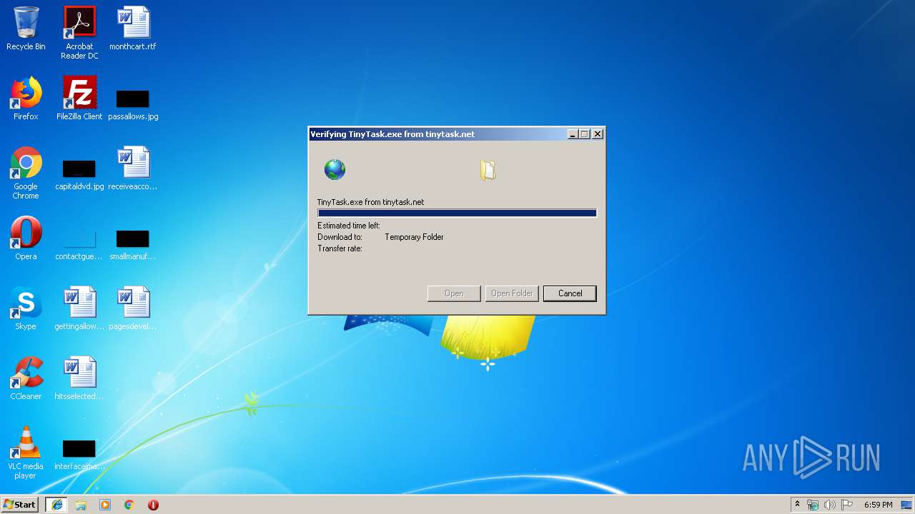
Task: Launch Acrobat Reader DC shortcut
Action: 79,33
